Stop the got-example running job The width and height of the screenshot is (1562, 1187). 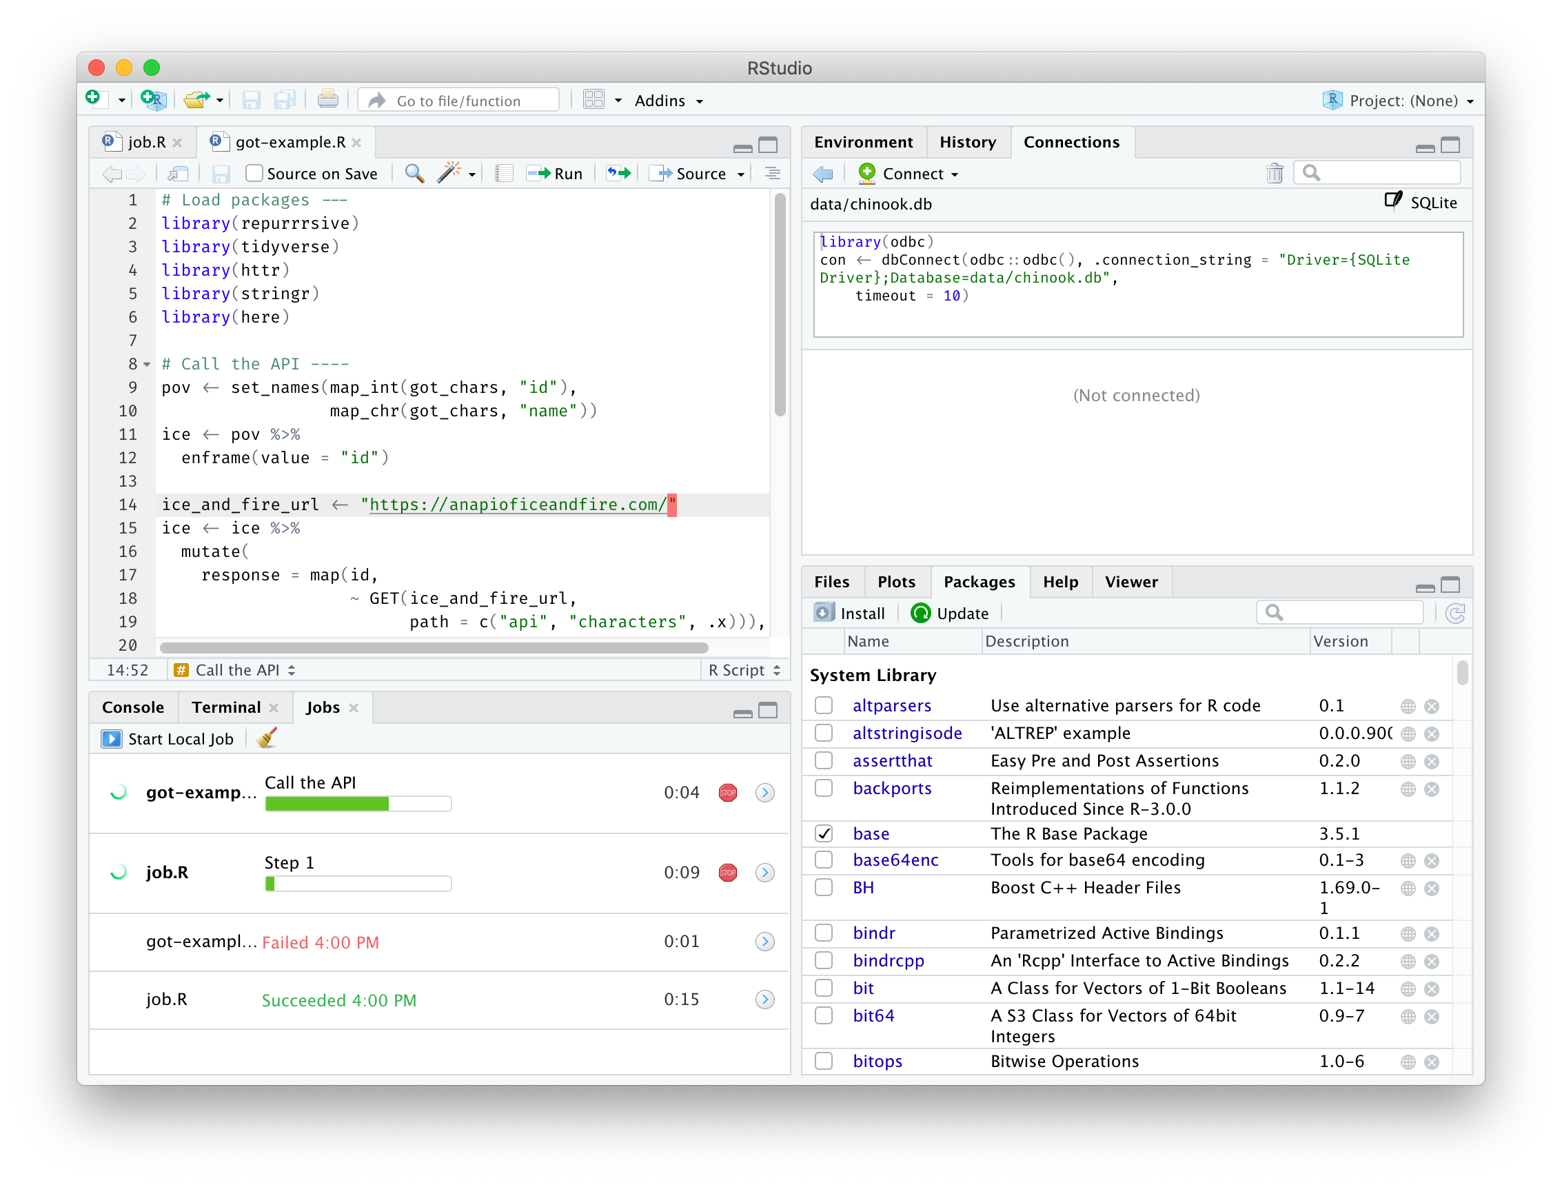[728, 793]
